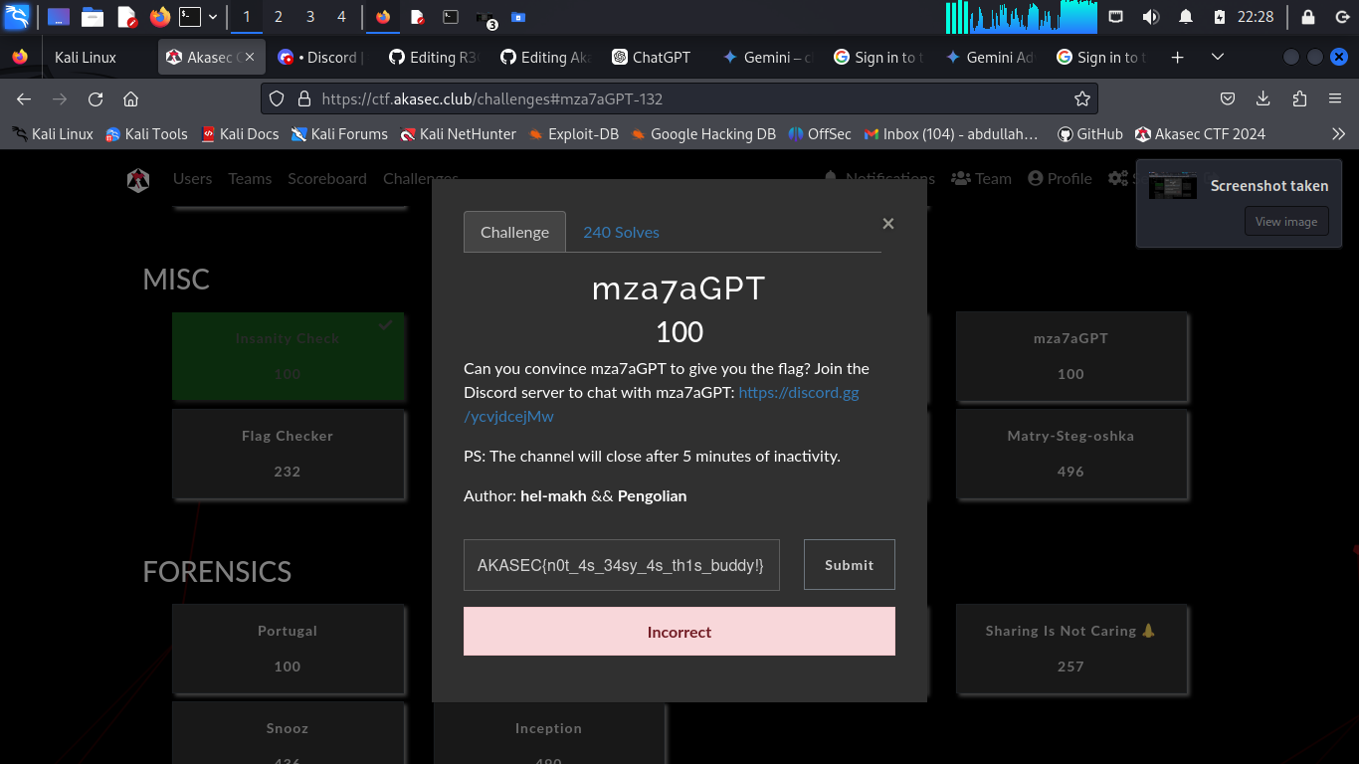Switch to the Discord browser tab
The image size is (1359, 764).
click(x=320, y=57)
